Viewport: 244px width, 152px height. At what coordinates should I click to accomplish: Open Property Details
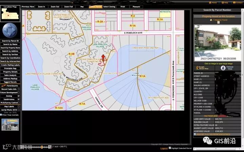pyautogui.click(x=10, y=72)
